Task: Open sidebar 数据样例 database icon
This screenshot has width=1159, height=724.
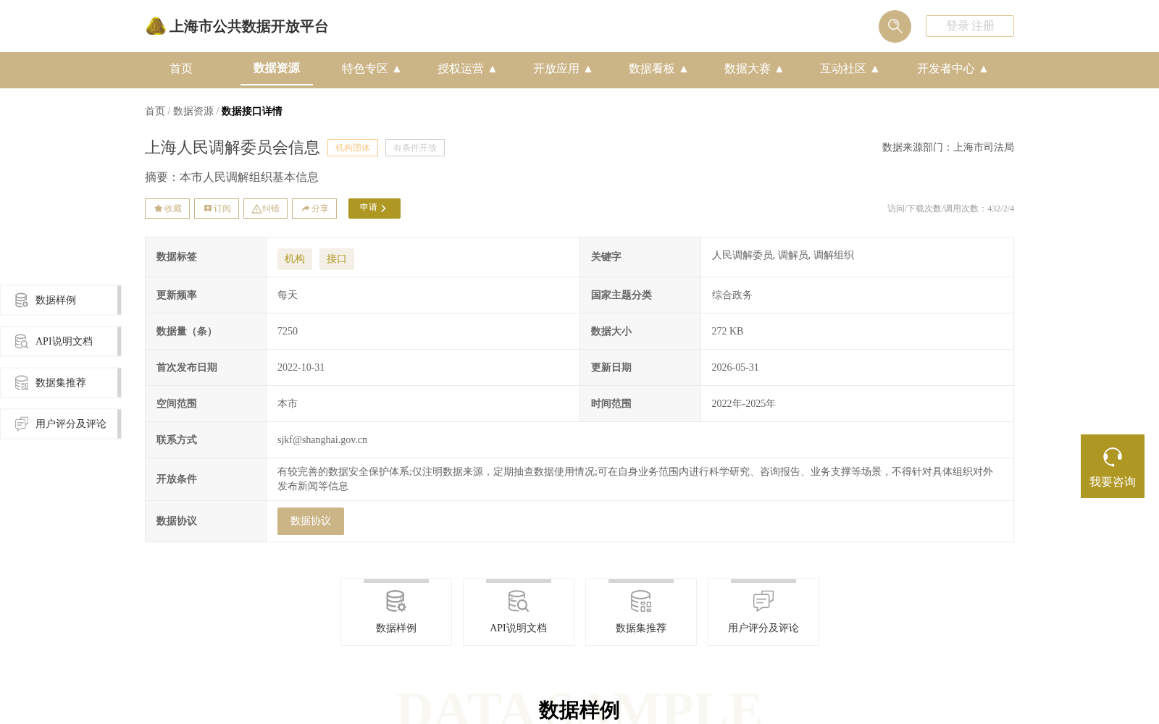Action: pos(22,300)
